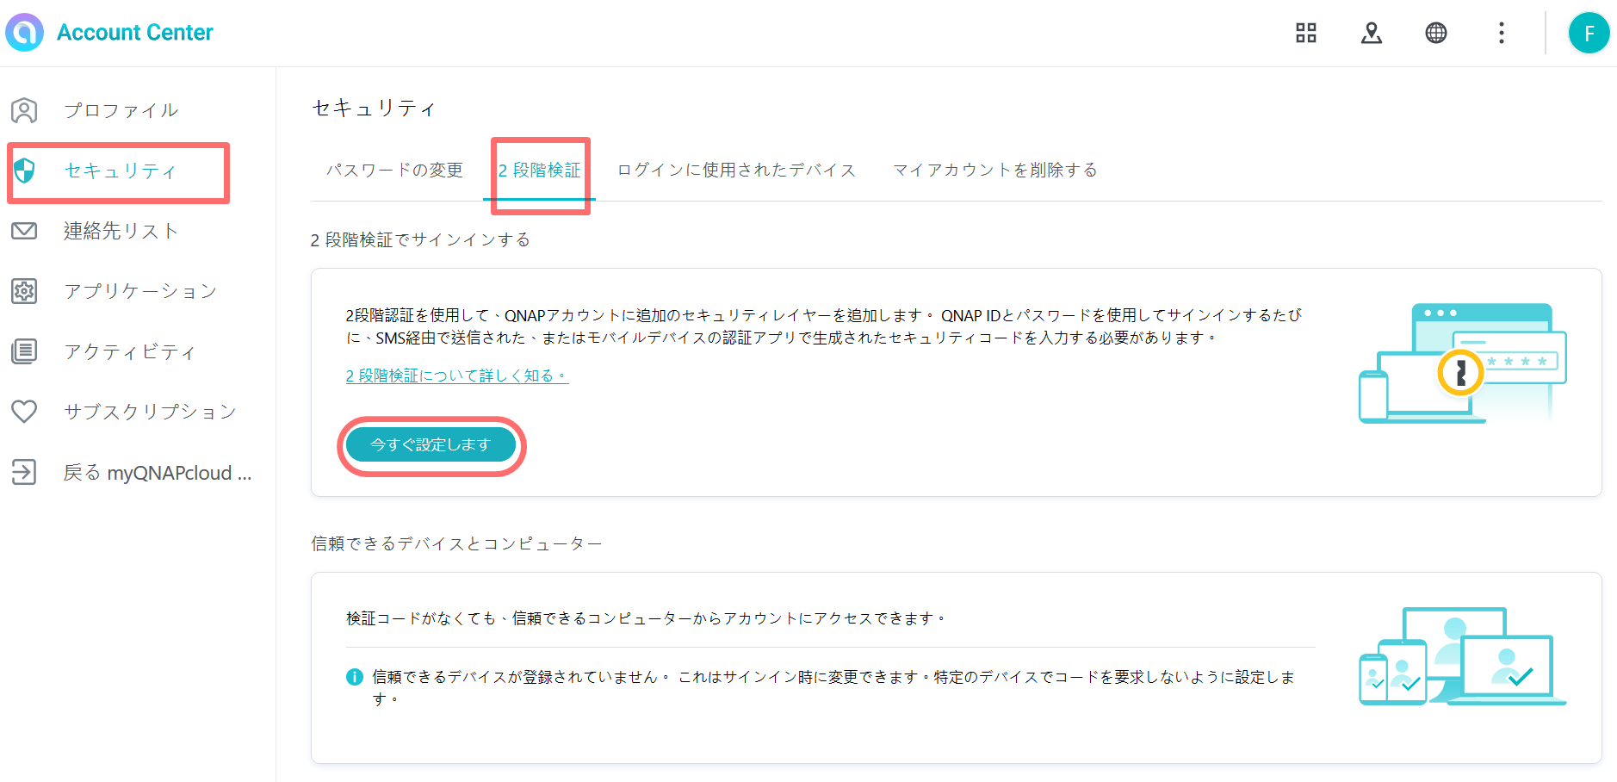Open the user avatar 'F' menu

[x=1589, y=34]
